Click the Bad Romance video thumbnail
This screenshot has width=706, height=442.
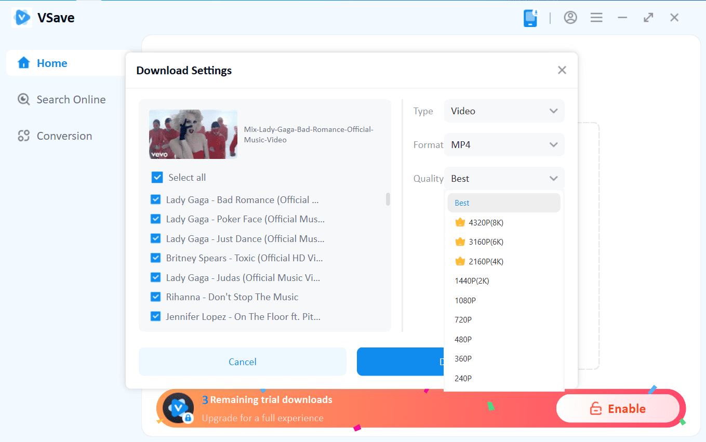(x=193, y=134)
